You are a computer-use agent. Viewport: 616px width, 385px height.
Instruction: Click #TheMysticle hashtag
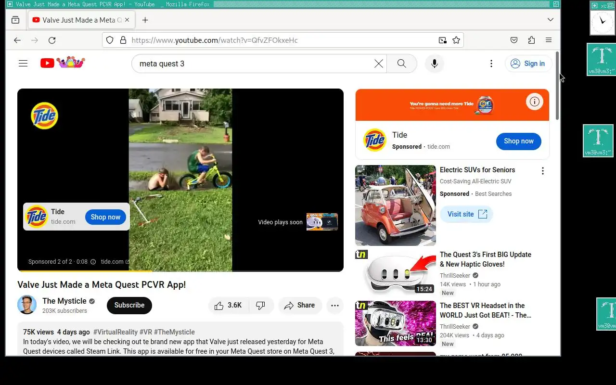(x=174, y=332)
